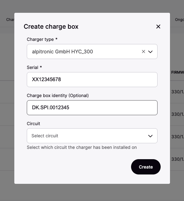
Task: Select the Charge box identity input field
Action: pyautogui.click(x=92, y=108)
